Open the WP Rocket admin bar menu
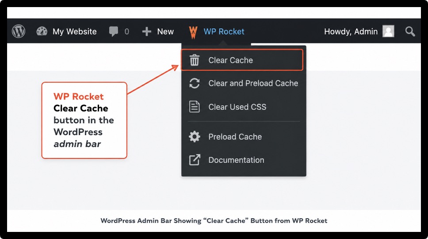Image resolution: width=428 pixels, height=239 pixels. coord(224,31)
